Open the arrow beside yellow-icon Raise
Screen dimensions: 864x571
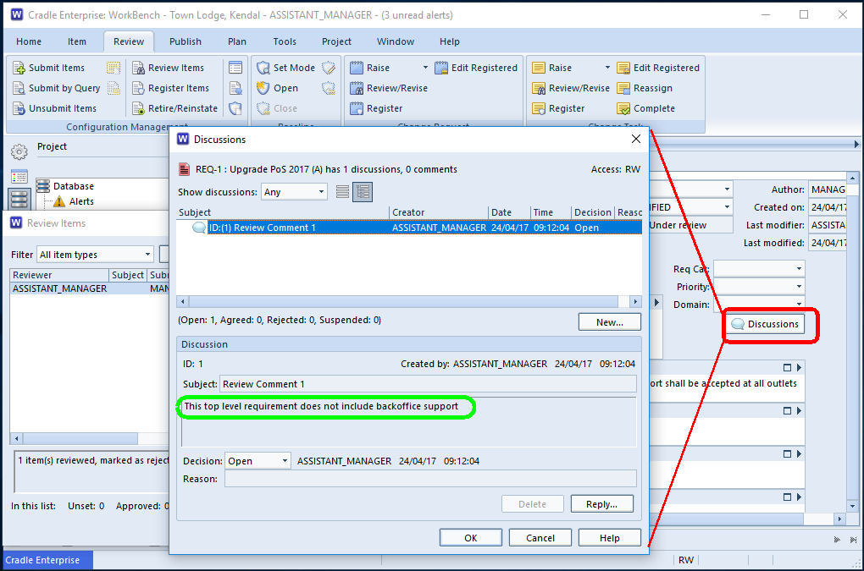tap(608, 68)
